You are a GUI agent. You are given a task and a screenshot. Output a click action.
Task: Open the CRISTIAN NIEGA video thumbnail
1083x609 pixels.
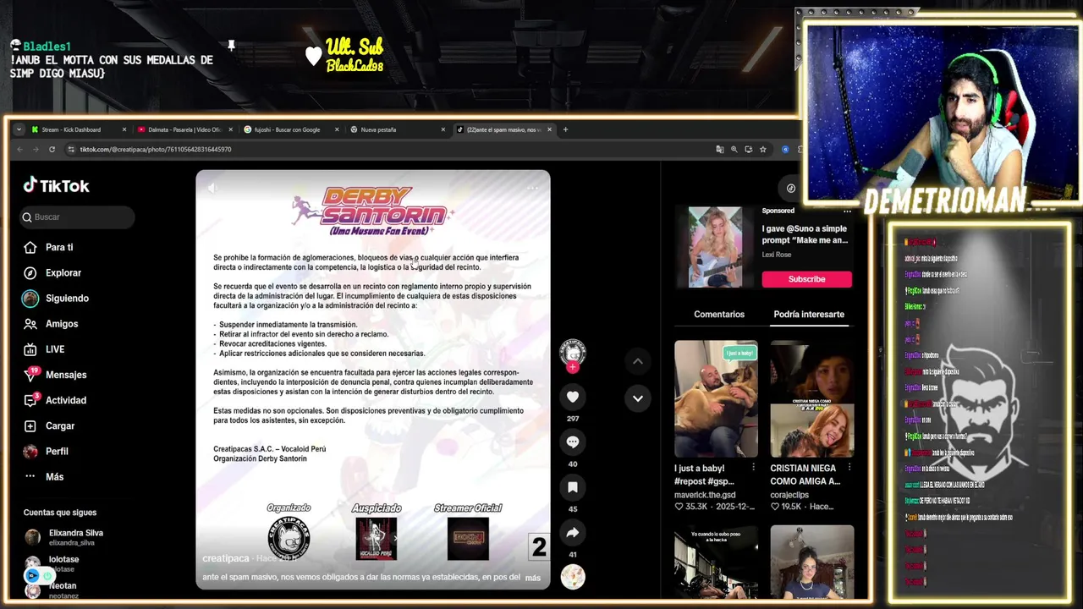[x=812, y=398]
